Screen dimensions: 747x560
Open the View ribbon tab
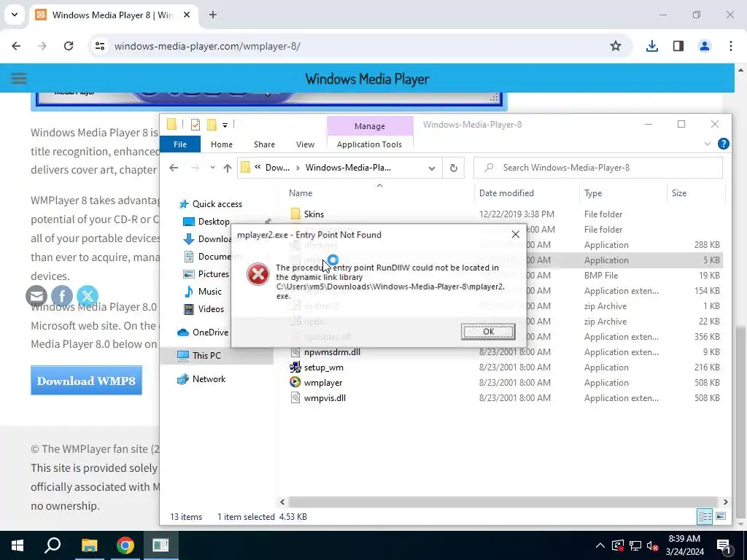305,144
